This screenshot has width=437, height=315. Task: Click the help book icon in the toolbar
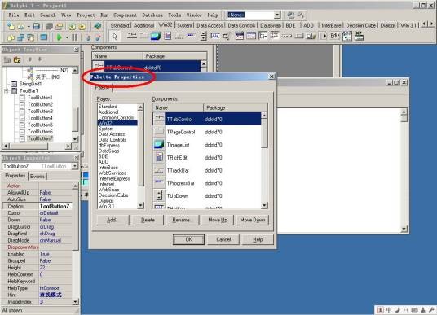pyautogui.click(x=97, y=26)
